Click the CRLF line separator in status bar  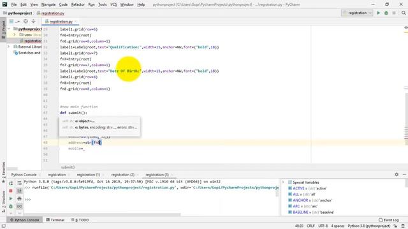pos(310,226)
